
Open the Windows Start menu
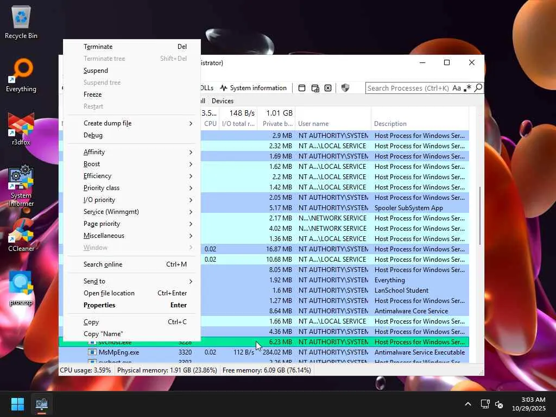pos(17,404)
